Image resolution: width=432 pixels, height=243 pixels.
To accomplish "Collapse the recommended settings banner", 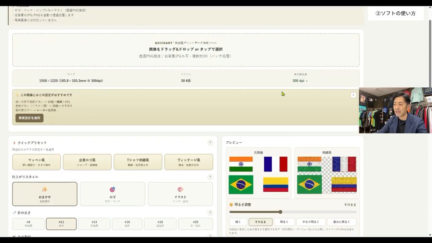I will (353, 95).
